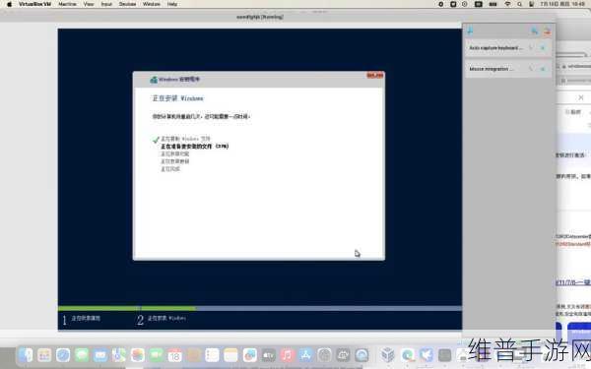This screenshot has width=591, height=369.
Task: Open the Devices menu
Action: 127,4
